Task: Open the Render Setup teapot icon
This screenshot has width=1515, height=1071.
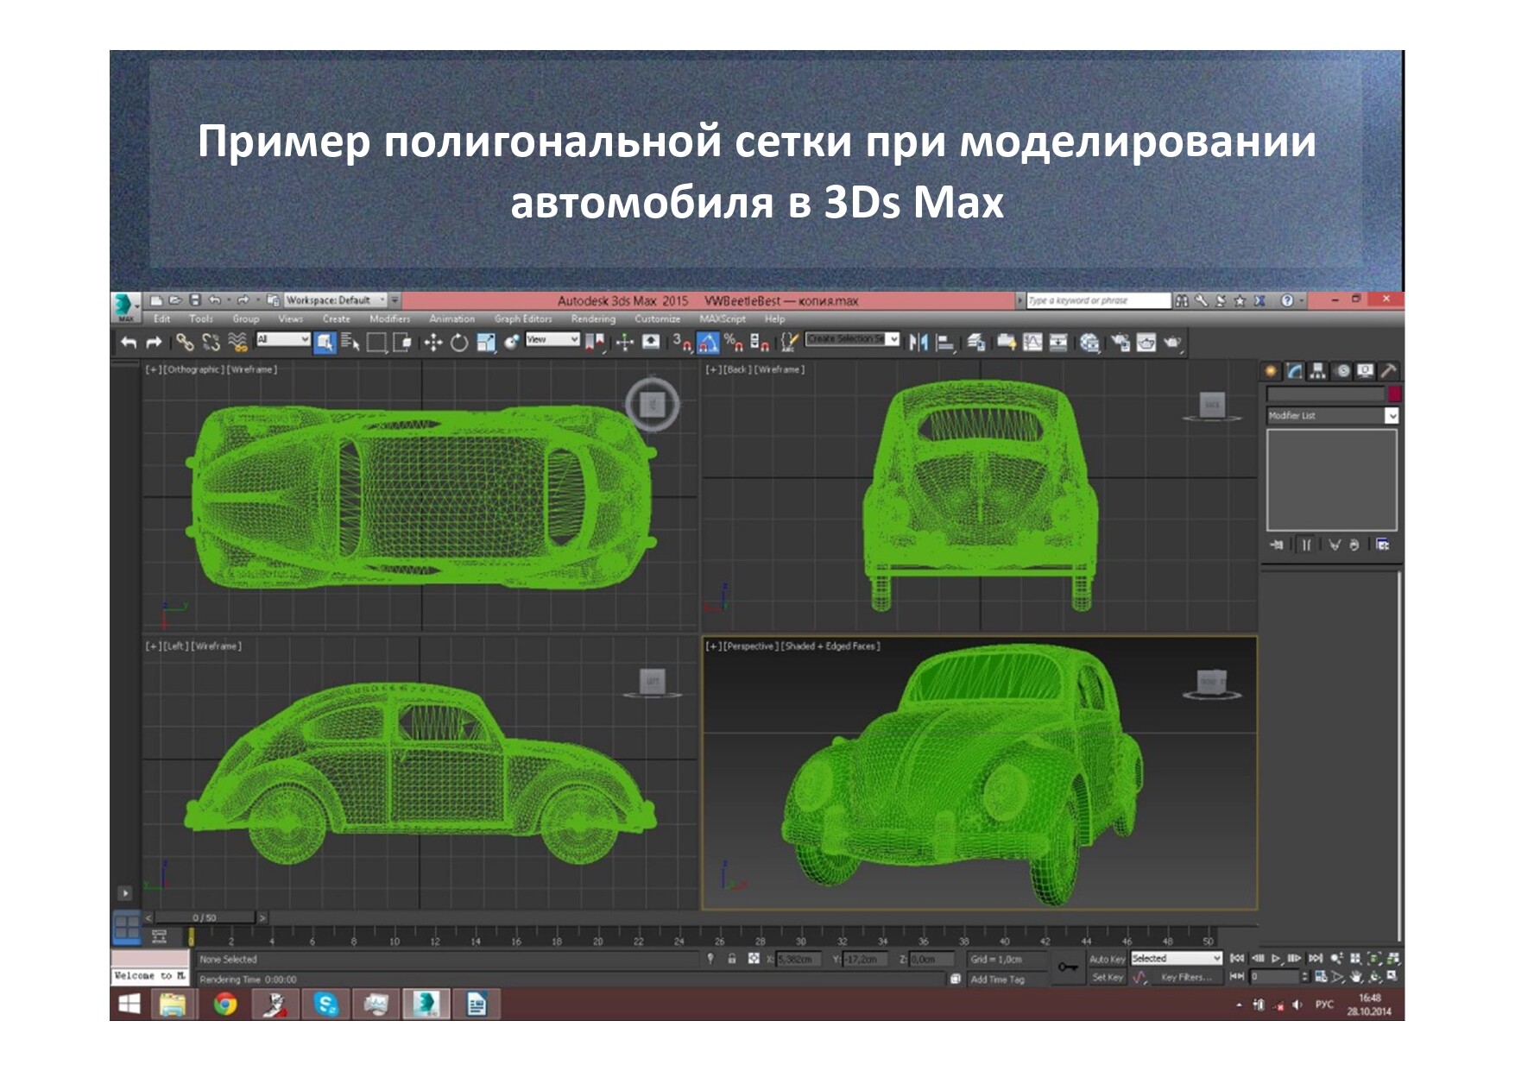Action: coord(1120,343)
